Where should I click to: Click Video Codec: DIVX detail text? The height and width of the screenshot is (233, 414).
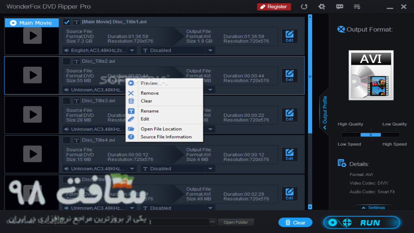pos(369,183)
